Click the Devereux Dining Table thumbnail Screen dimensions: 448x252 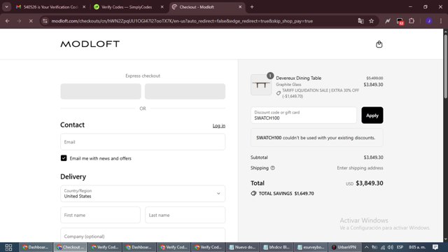(x=261, y=85)
